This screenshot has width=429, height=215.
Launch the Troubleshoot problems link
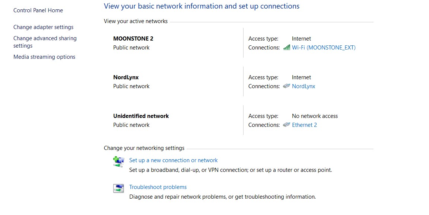click(158, 187)
